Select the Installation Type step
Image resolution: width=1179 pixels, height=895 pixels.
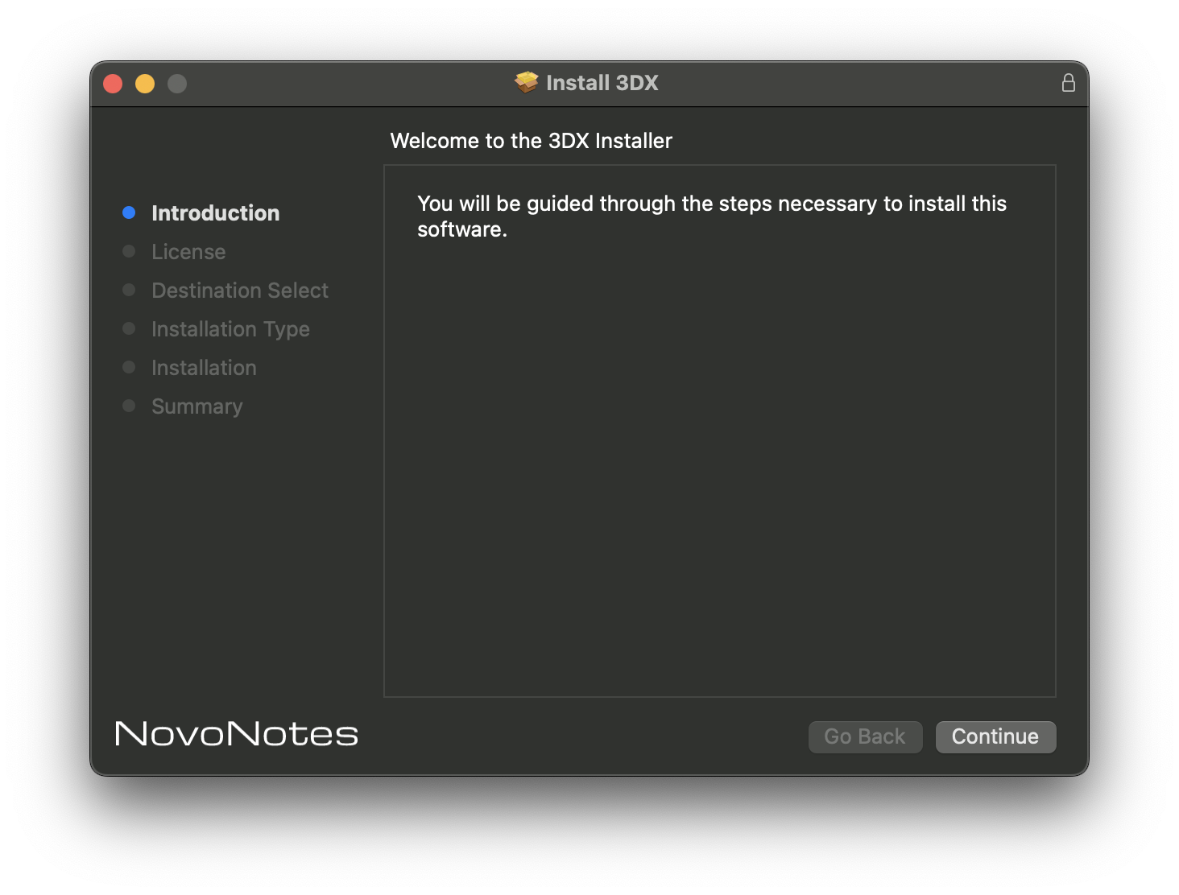pyautogui.click(x=230, y=328)
